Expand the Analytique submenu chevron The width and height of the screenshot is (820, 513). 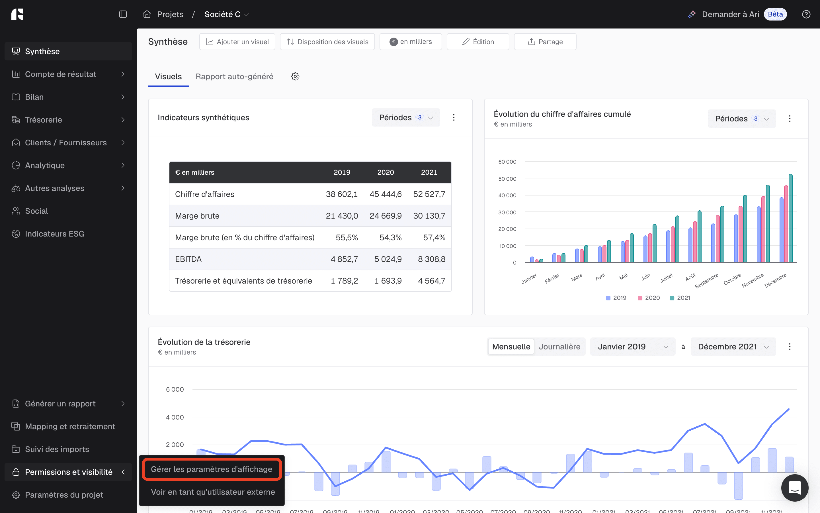pyautogui.click(x=123, y=165)
